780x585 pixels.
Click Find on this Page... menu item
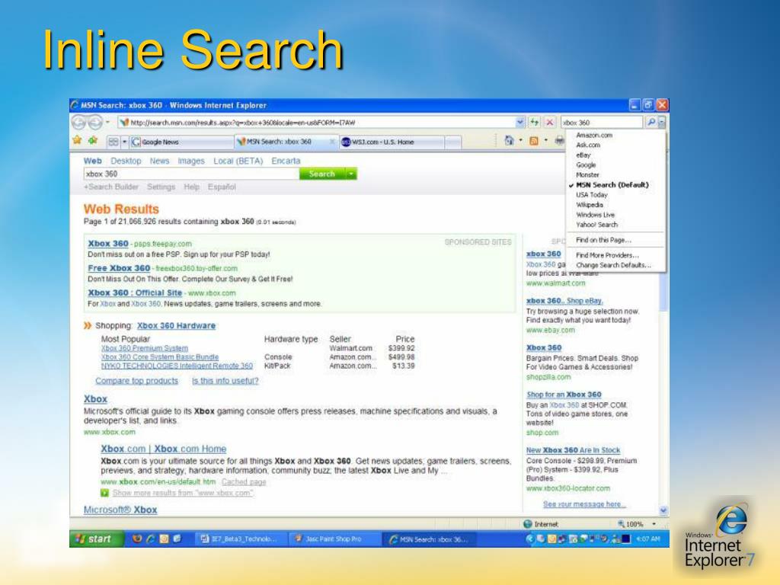[603, 240]
